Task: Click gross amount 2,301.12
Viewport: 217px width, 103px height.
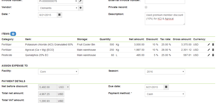Action: pyautogui.click(x=186, y=50)
